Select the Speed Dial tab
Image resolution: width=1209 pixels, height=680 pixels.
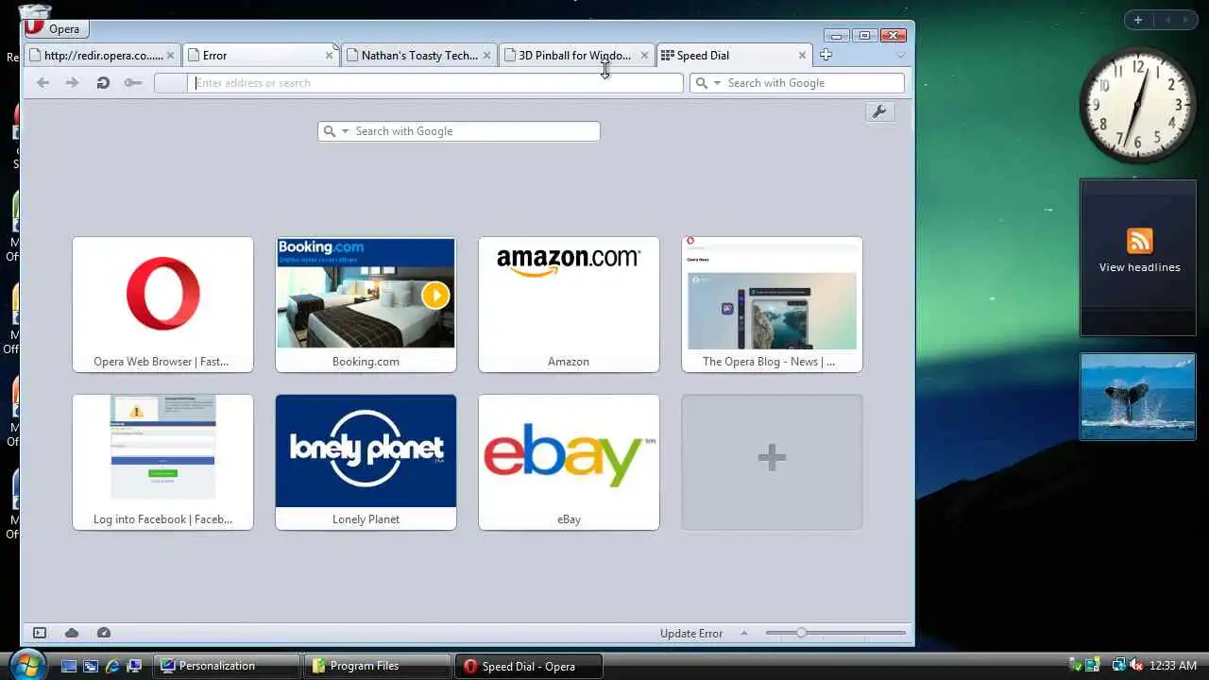tap(734, 56)
